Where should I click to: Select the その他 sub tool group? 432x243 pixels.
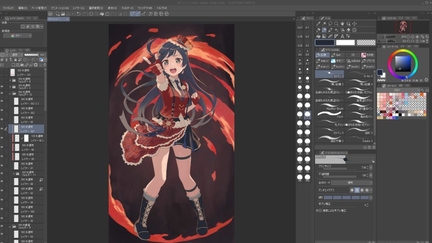pos(368,55)
